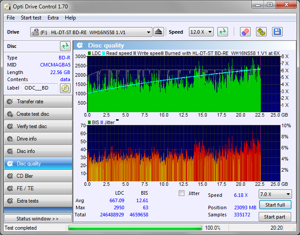The width and height of the screenshot is (300, 235).
Task: Refresh disc information in Disc panel
Action: tap(65, 46)
